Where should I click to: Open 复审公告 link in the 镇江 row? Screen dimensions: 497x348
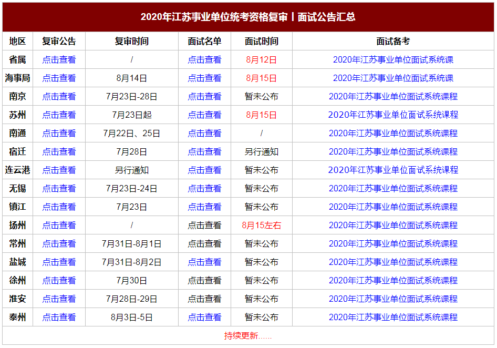pos(59,207)
